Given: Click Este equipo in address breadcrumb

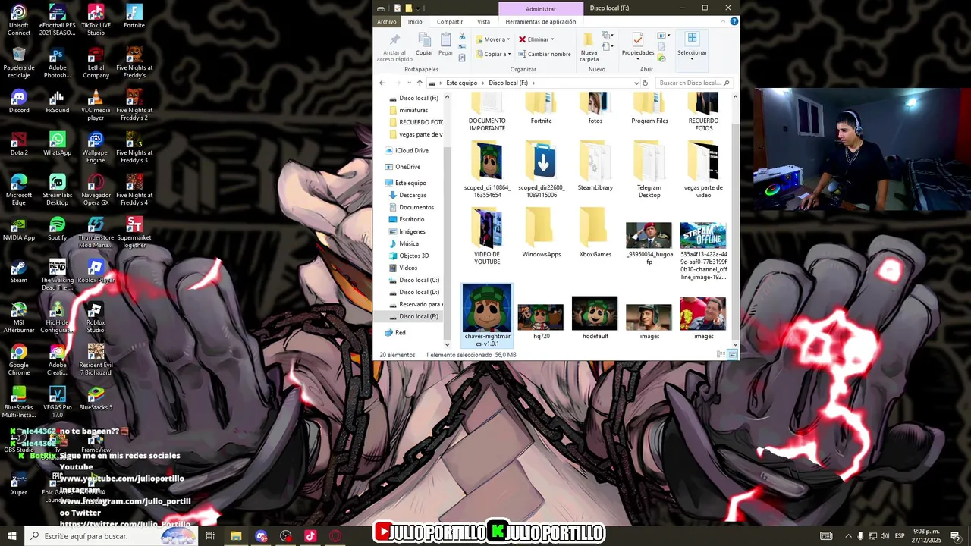Looking at the screenshot, I should pos(461,83).
